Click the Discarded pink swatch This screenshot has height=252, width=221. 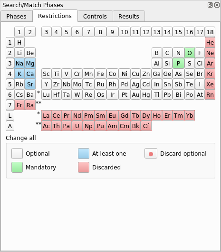click(84, 168)
